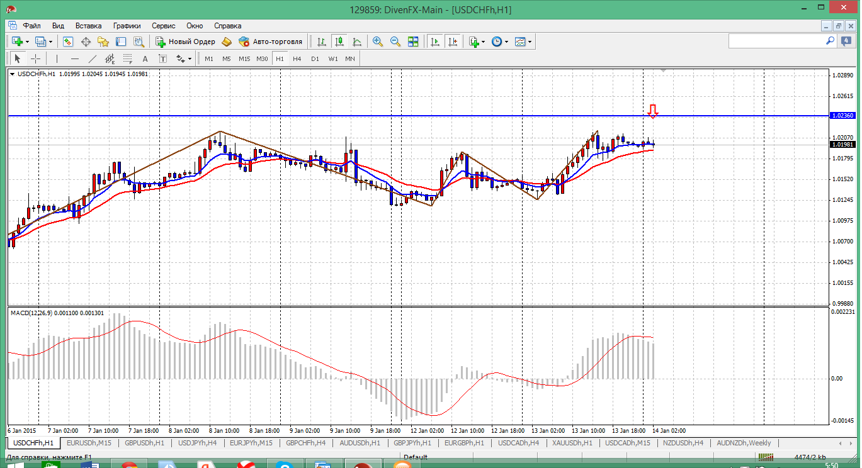The image size is (862, 468).
Task: Enable chart auto scroll
Action: pos(435,42)
